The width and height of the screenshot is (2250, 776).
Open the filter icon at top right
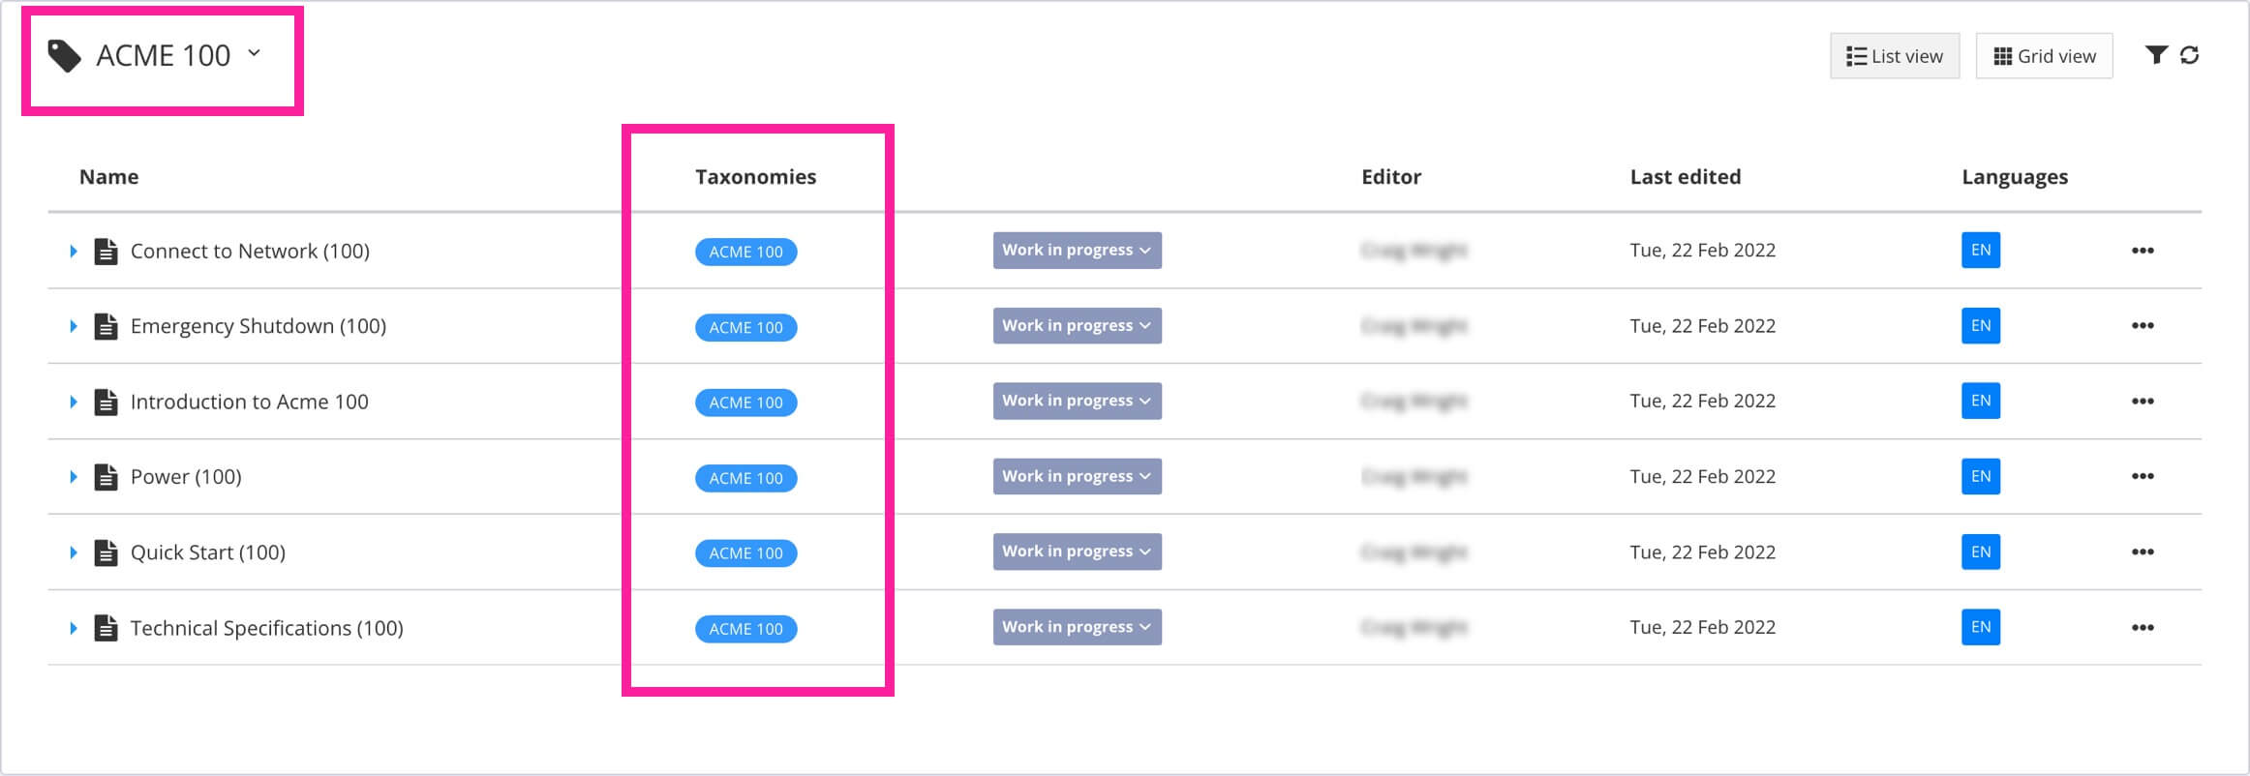[2157, 55]
